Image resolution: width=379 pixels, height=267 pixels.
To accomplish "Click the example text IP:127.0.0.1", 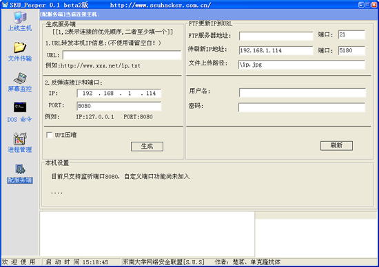I will tap(95, 117).
